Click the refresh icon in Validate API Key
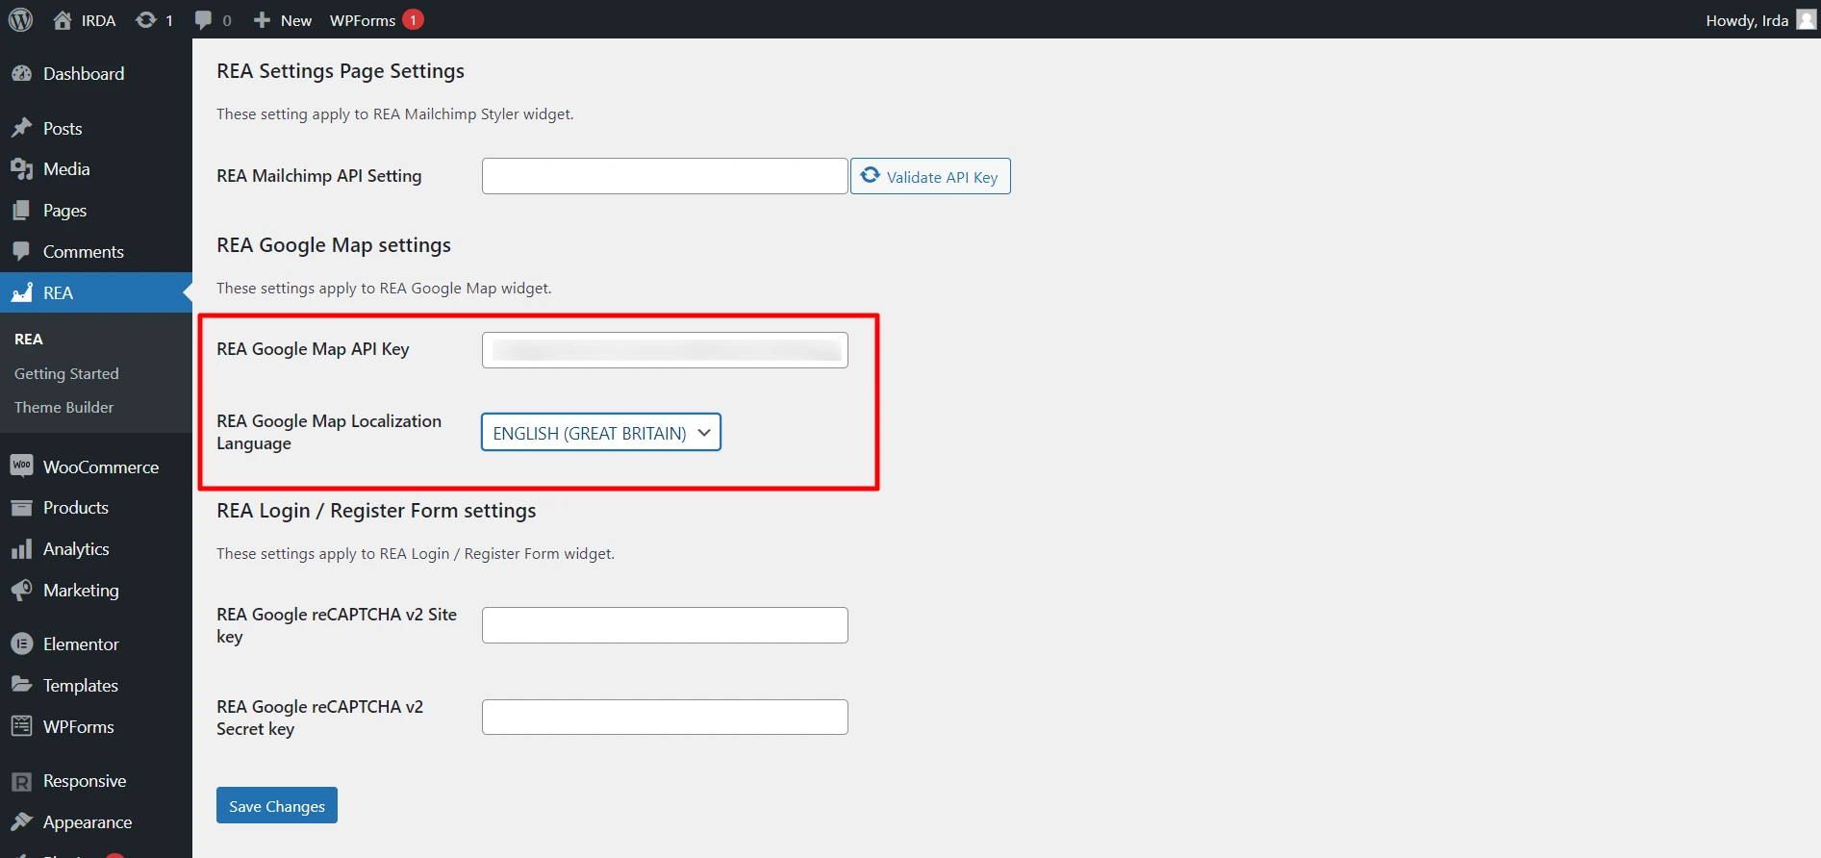This screenshot has width=1821, height=858. (x=871, y=175)
